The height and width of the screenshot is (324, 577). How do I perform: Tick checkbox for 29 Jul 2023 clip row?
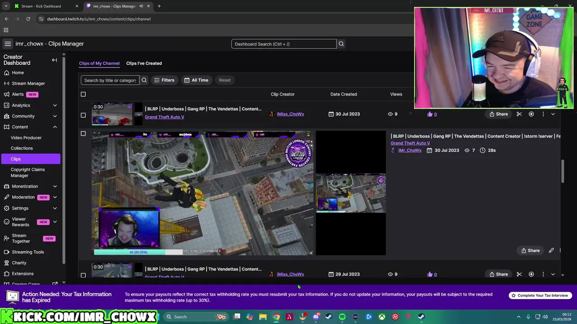(83, 275)
